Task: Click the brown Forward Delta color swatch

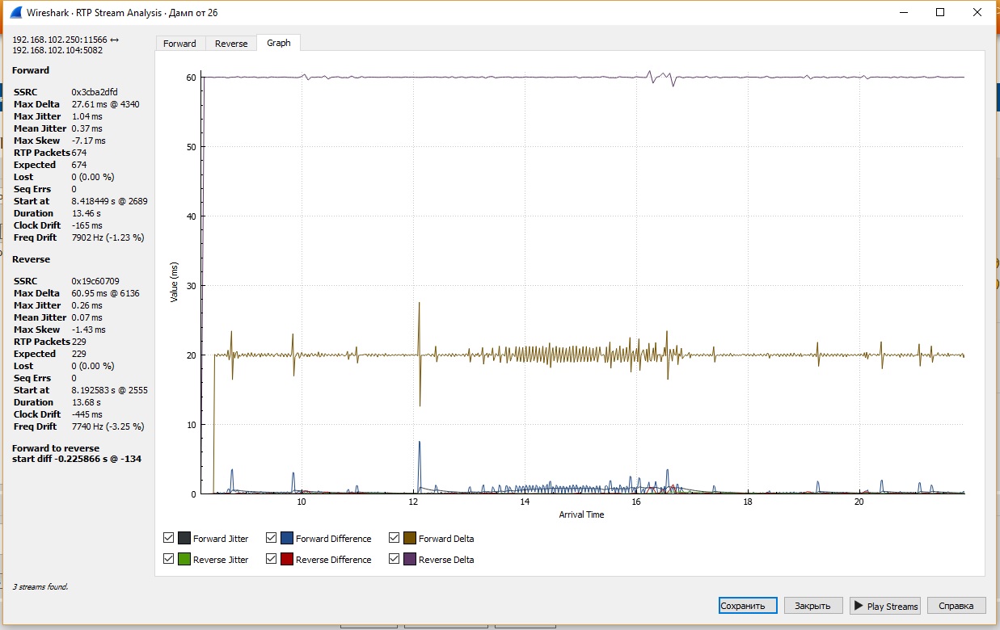Action: pos(410,538)
